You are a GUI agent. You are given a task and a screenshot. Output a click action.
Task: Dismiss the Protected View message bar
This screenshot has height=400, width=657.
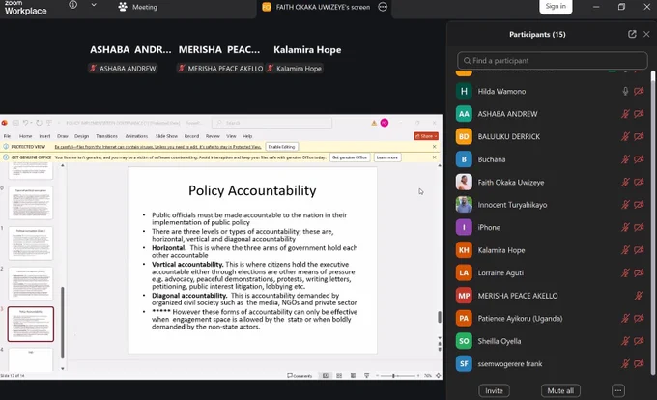(x=435, y=147)
